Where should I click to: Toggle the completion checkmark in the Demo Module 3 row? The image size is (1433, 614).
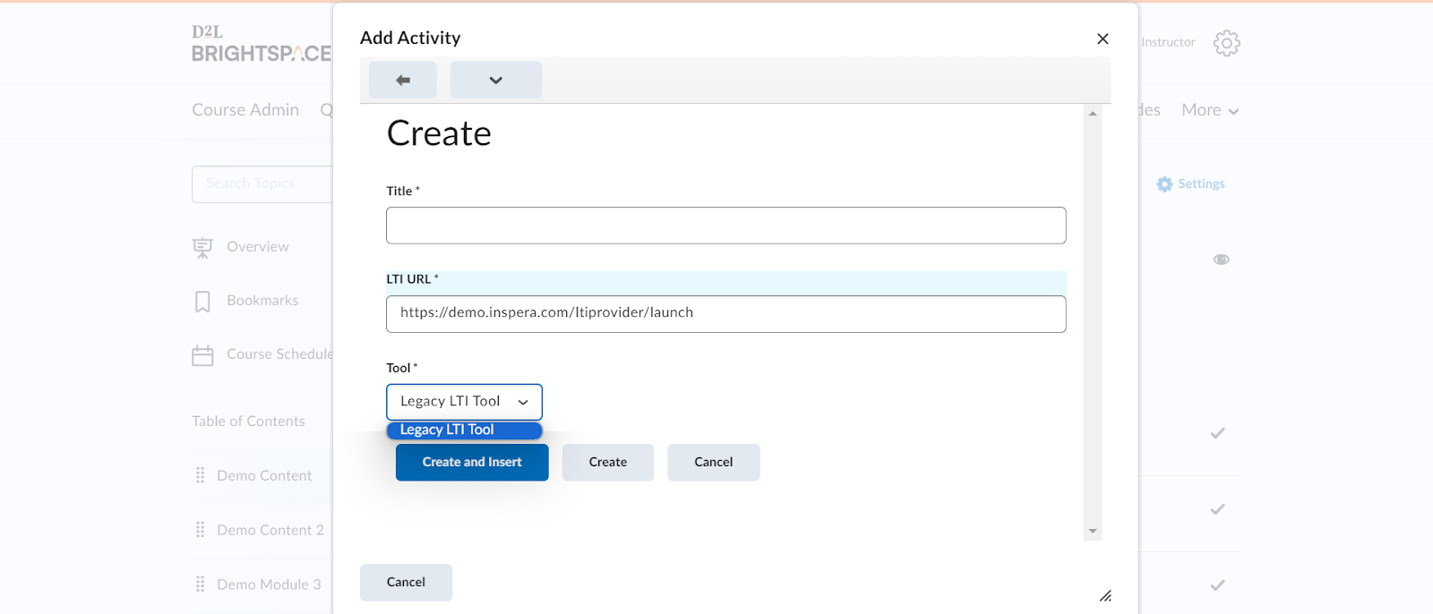pyautogui.click(x=1217, y=585)
